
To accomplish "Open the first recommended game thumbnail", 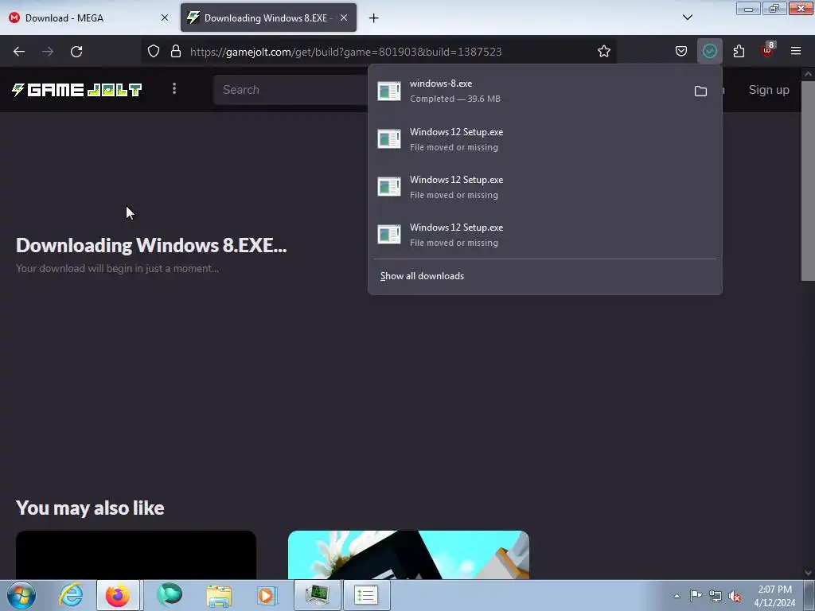I will (x=135, y=555).
